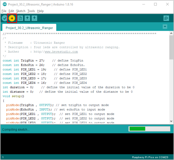Click the line 'const int TrigPin = 27;'
This screenshot has height=160, width=174.
pyautogui.click(x=24, y=61)
